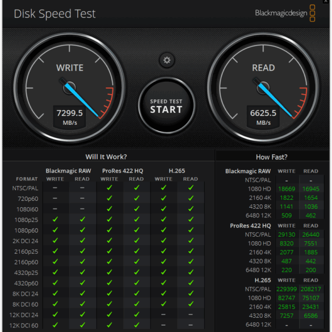Click the ProRes 422 HQ NTSC/PAL read value 26440
The image size is (332, 332).
pyautogui.click(x=310, y=234)
